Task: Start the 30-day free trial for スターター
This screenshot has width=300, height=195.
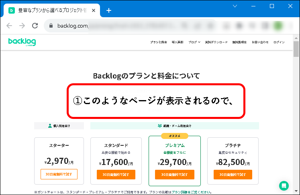Action: pyautogui.click(x=59, y=174)
